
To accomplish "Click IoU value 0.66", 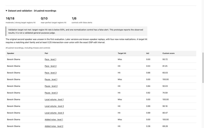I will pos(148,73).
